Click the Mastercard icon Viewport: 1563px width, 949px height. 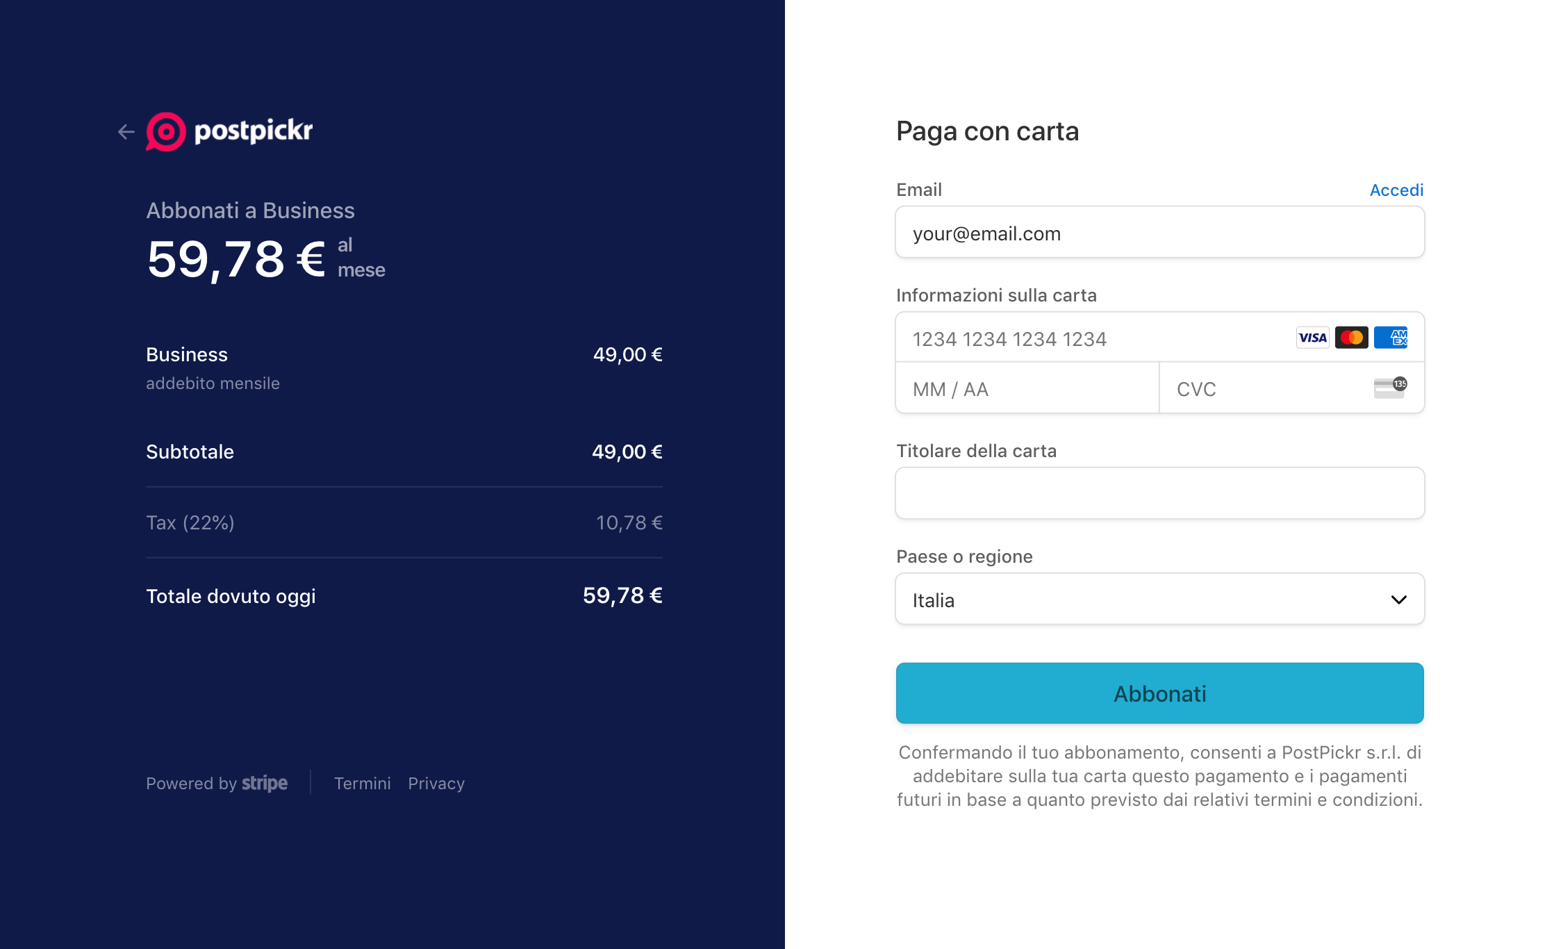[1351, 338]
